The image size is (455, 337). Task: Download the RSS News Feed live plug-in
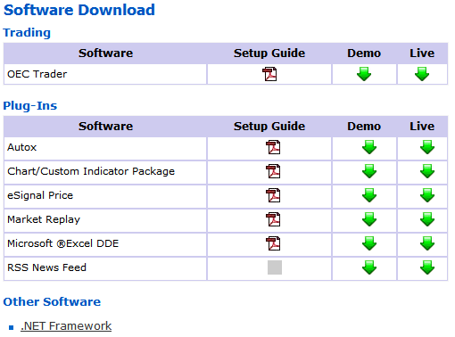pyautogui.click(x=427, y=267)
